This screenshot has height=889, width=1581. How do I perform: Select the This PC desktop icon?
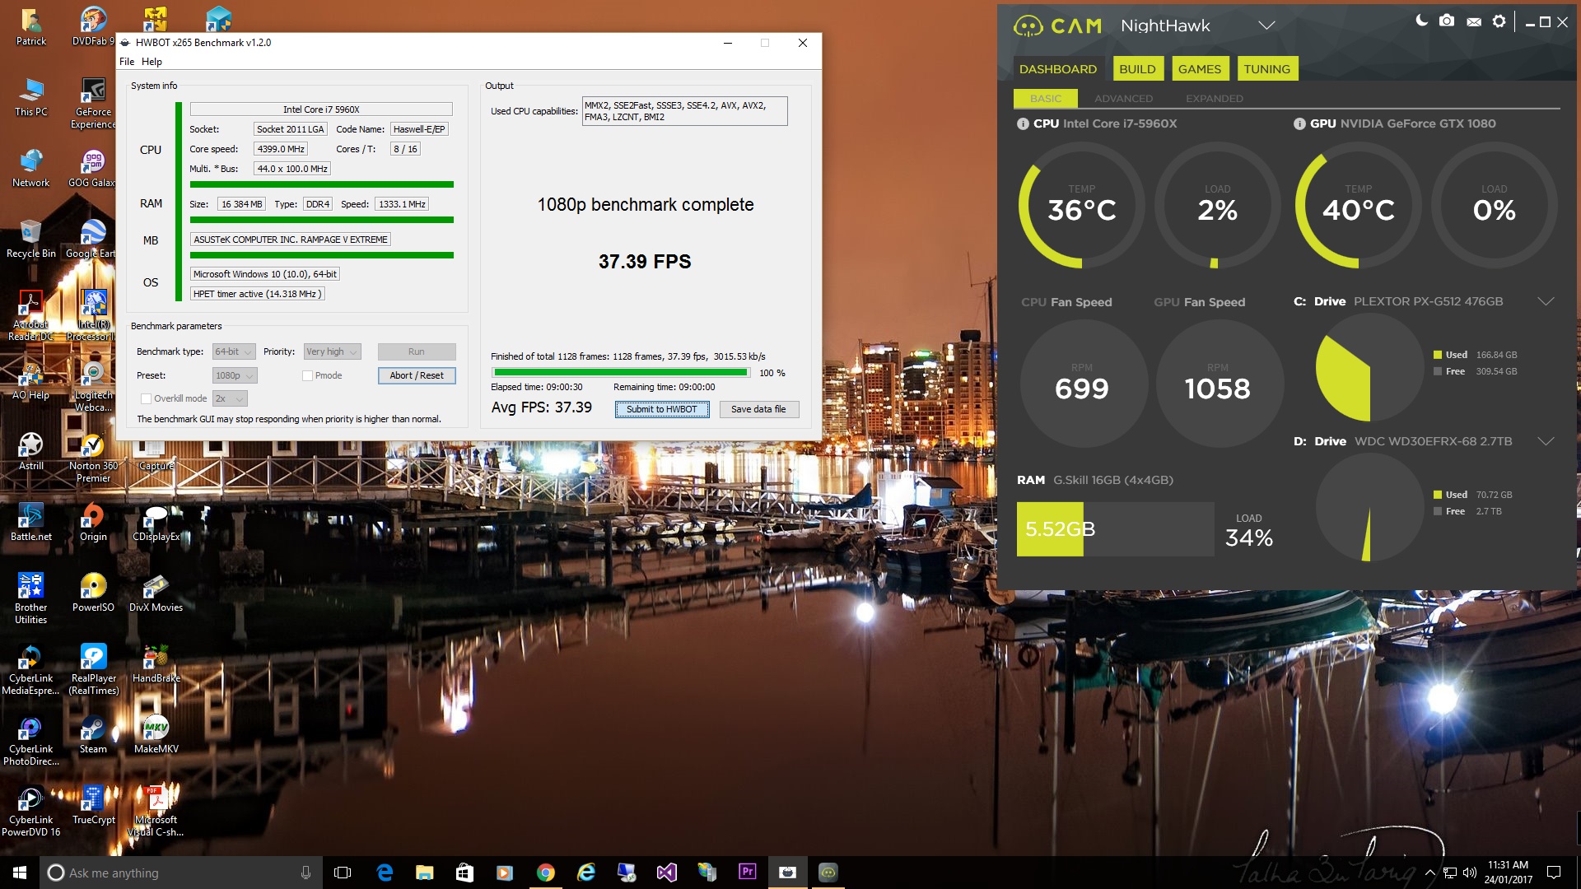(30, 97)
